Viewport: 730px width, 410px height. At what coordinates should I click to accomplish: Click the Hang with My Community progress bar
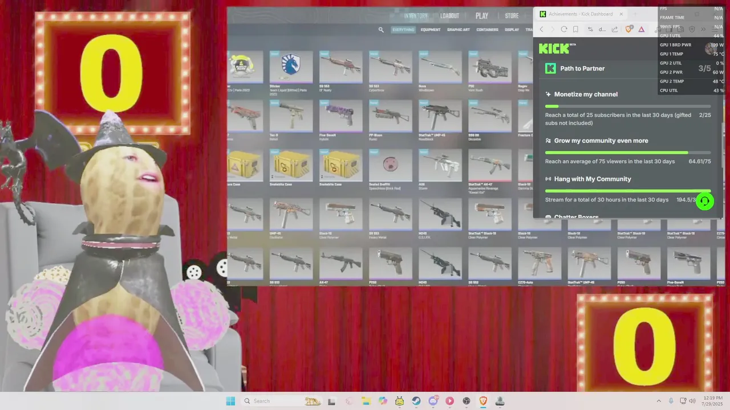tap(628, 191)
